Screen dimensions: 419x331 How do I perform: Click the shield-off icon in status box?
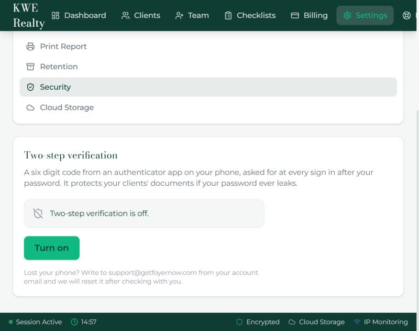[38, 213]
